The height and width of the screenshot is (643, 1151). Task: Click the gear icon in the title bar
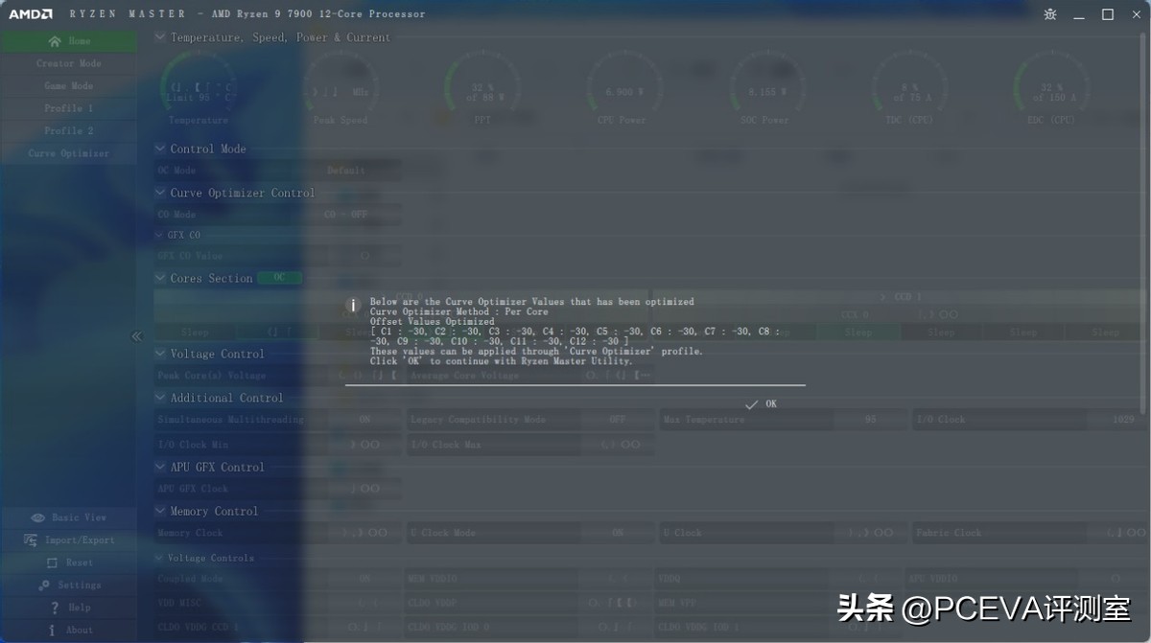pos(1049,14)
